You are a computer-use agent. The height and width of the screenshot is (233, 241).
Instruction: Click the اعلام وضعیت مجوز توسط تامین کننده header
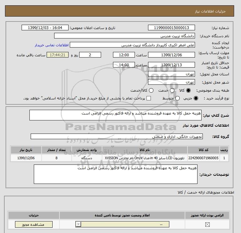click(x=122, y=215)
